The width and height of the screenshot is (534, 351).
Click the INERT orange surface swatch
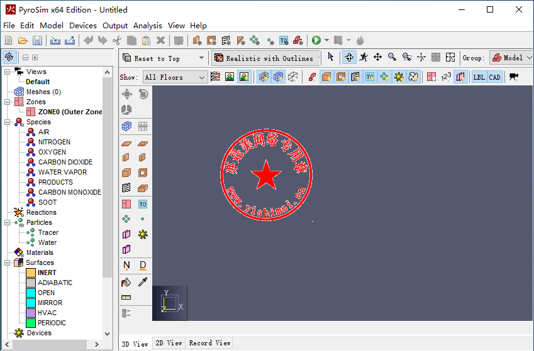pos(31,273)
